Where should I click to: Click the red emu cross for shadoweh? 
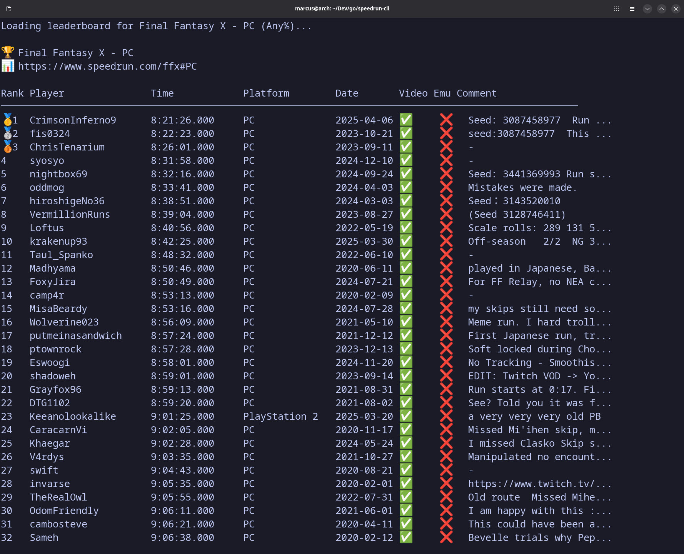[446, 375]
